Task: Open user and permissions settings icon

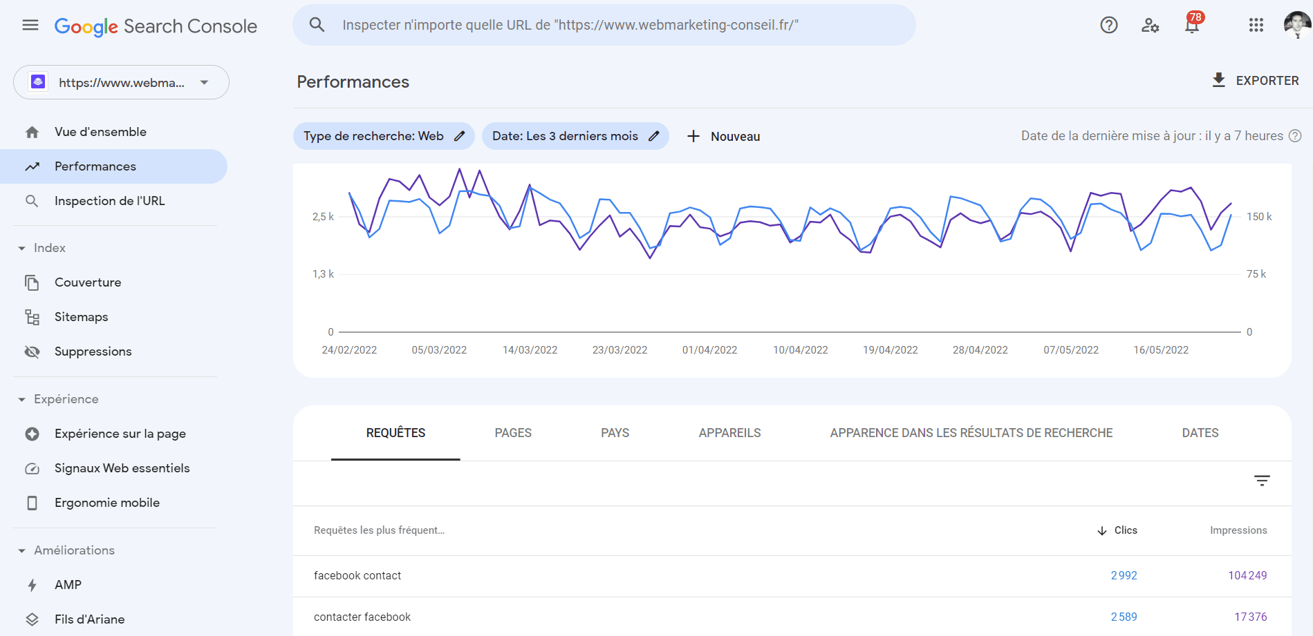Action: 1150,26
